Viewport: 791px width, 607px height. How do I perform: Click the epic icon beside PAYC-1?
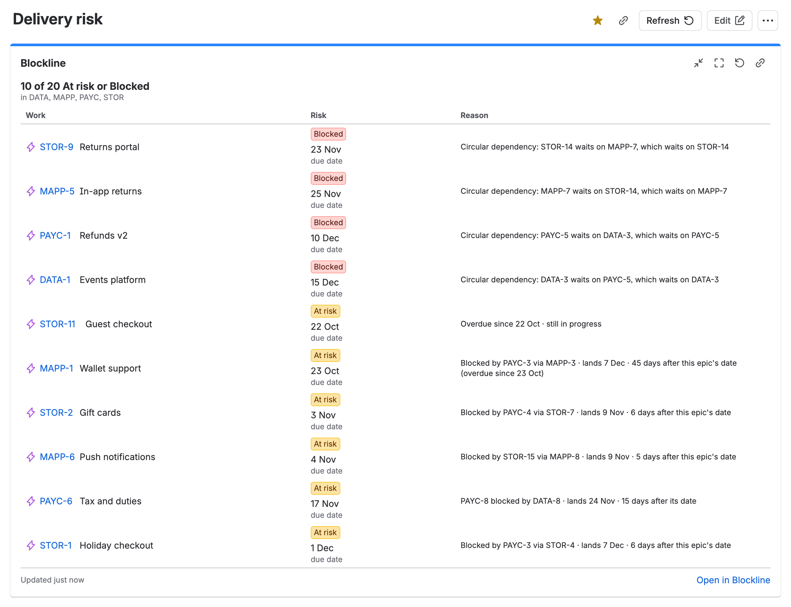pyautogui.click(x=31, y=235)
